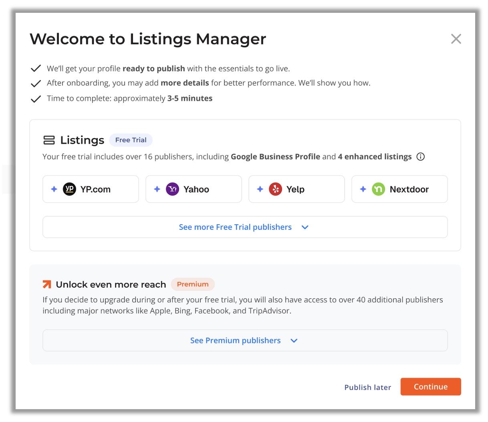Screen dimensions: 488x422
Task: Click the checkmark before 'After onboarding' line
Action: [36, 83]
